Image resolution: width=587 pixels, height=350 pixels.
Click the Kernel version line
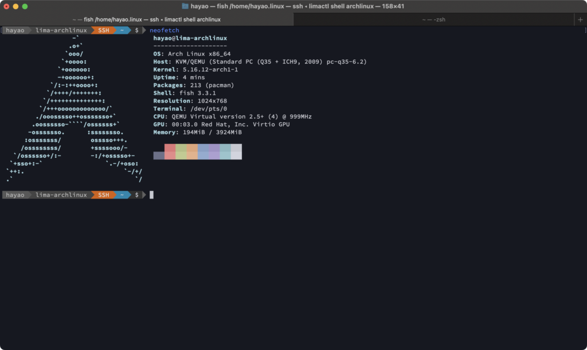point(195,69)
